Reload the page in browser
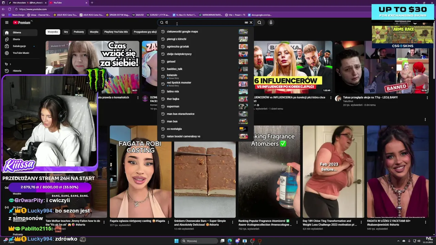Viewport: 436px width, 245px height. point(9,9)
